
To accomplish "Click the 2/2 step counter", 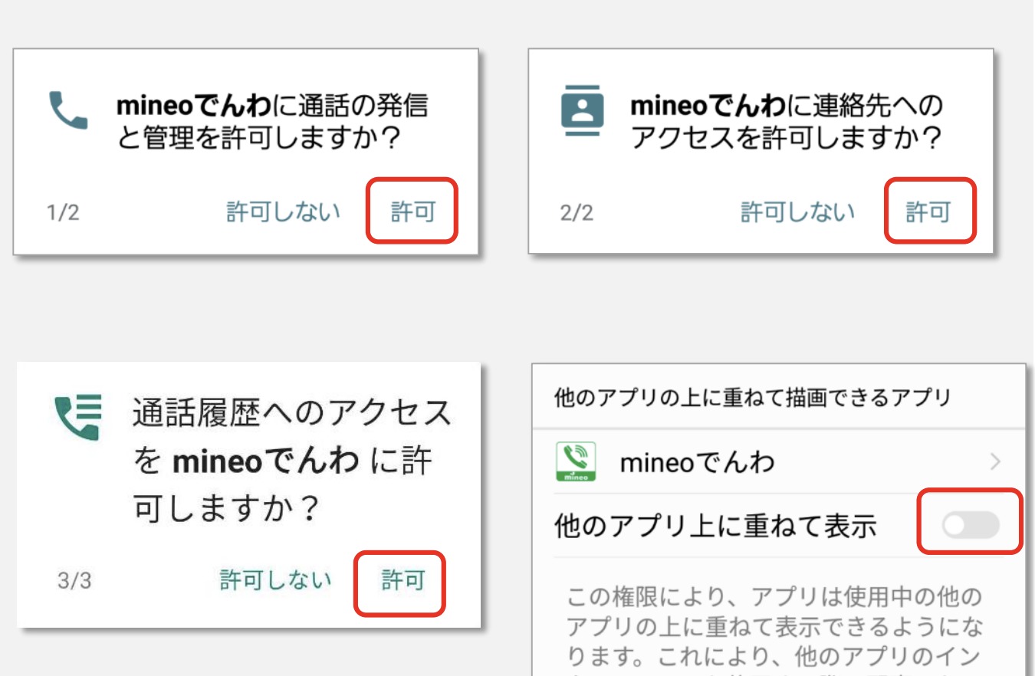I will pos(577,212).
